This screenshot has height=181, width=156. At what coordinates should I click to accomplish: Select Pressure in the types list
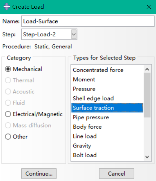point(107,89)
